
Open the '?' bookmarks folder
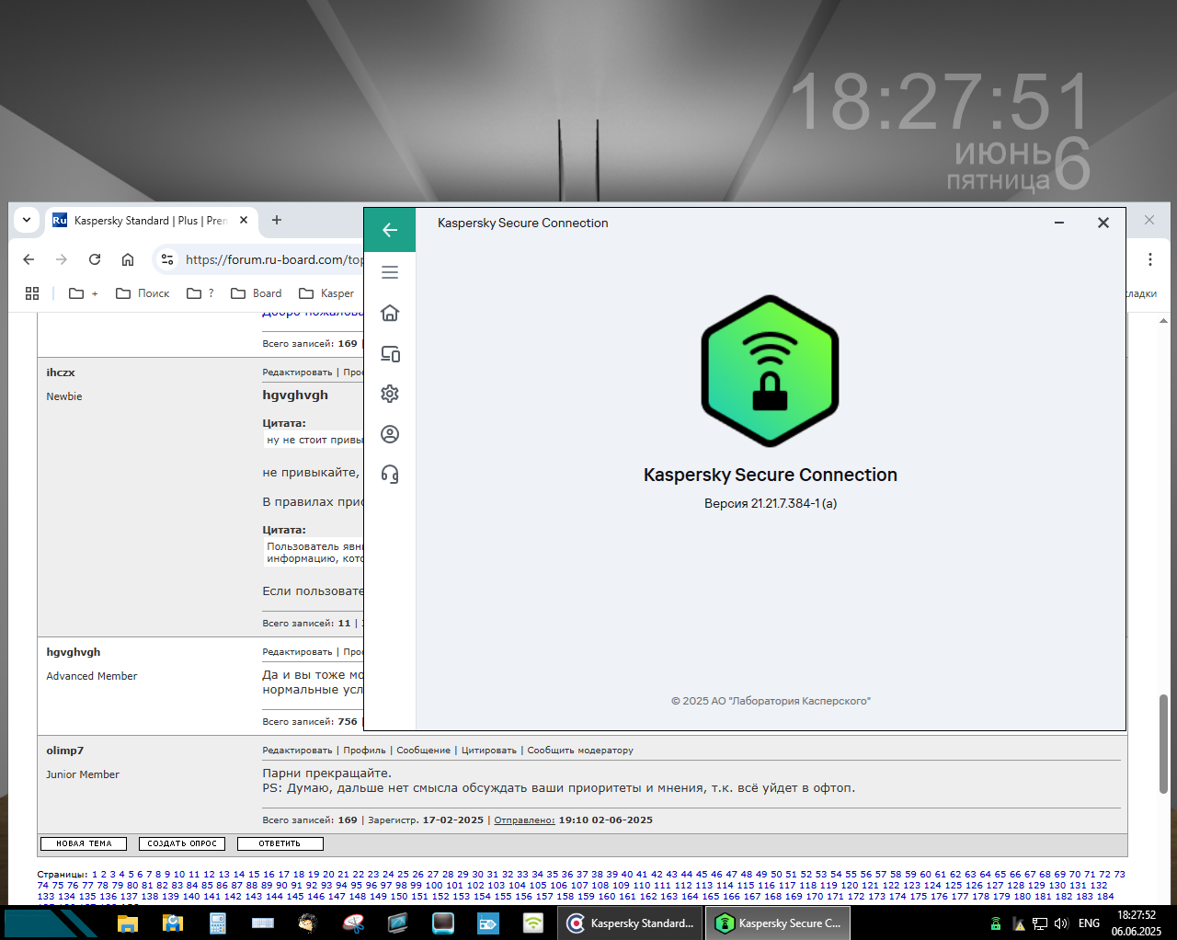[x=200, y=293]
